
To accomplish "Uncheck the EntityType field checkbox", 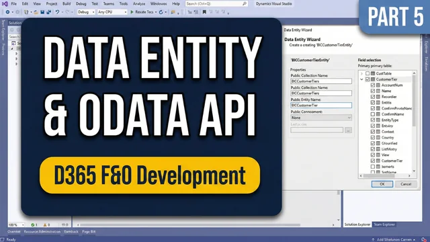I will pyautogui.click(x=373, y=120).
